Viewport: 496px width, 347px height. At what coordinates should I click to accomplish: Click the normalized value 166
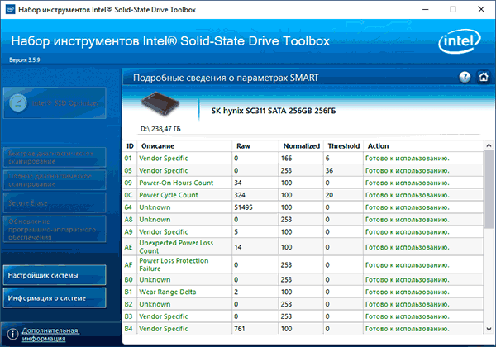(286, 159)
